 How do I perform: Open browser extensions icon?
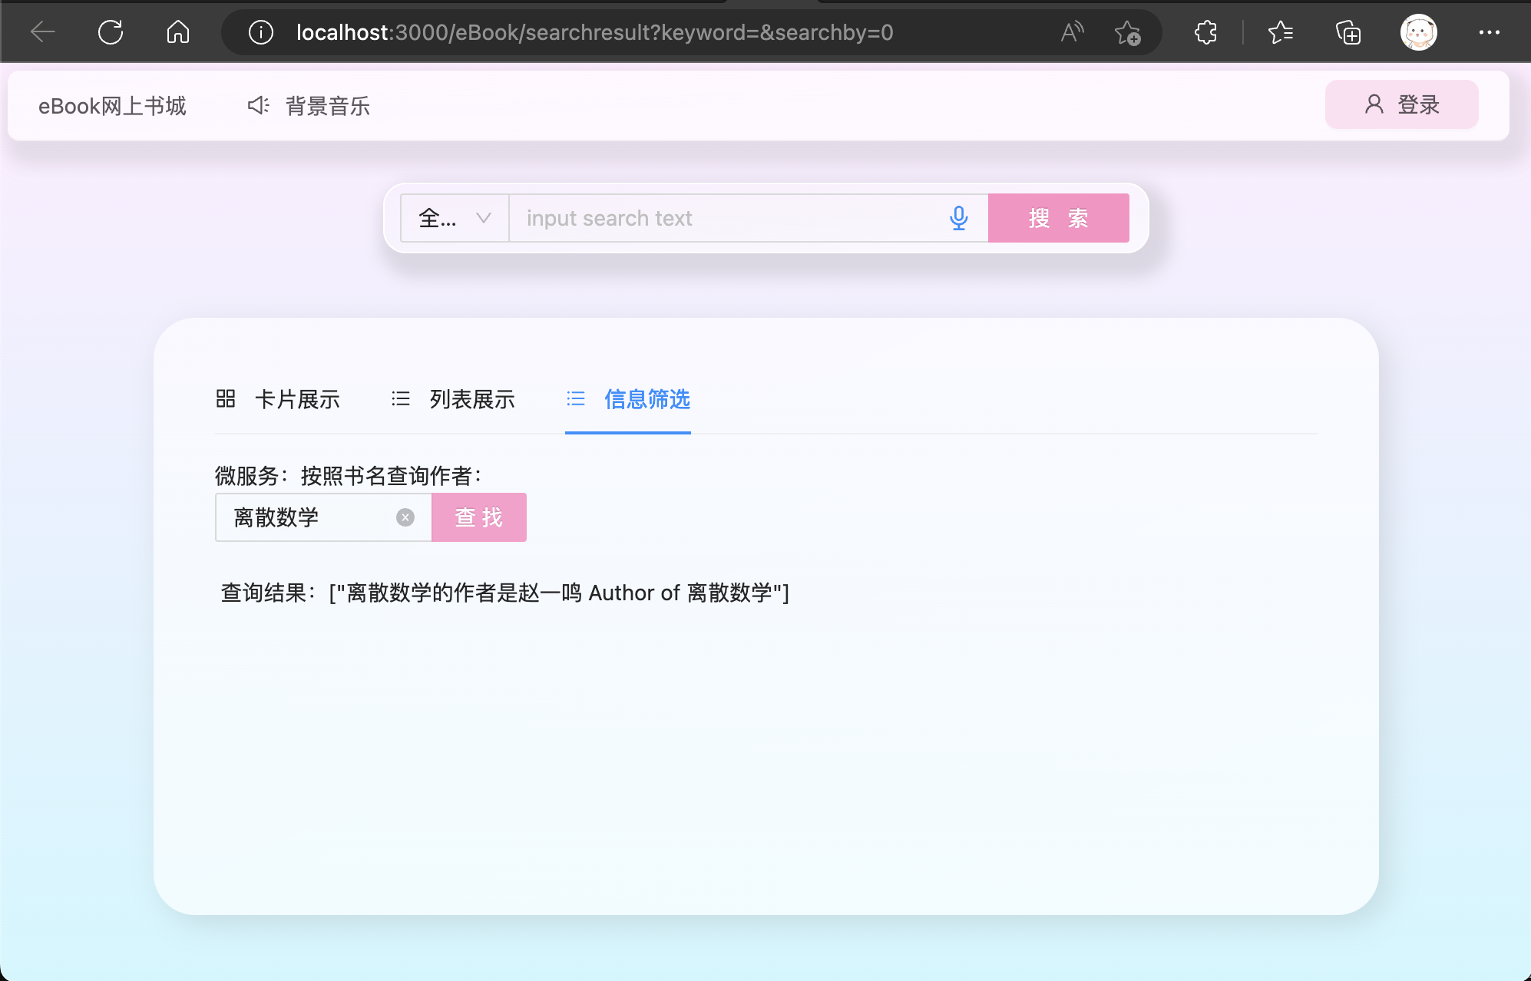click(x=1205, y=32)
